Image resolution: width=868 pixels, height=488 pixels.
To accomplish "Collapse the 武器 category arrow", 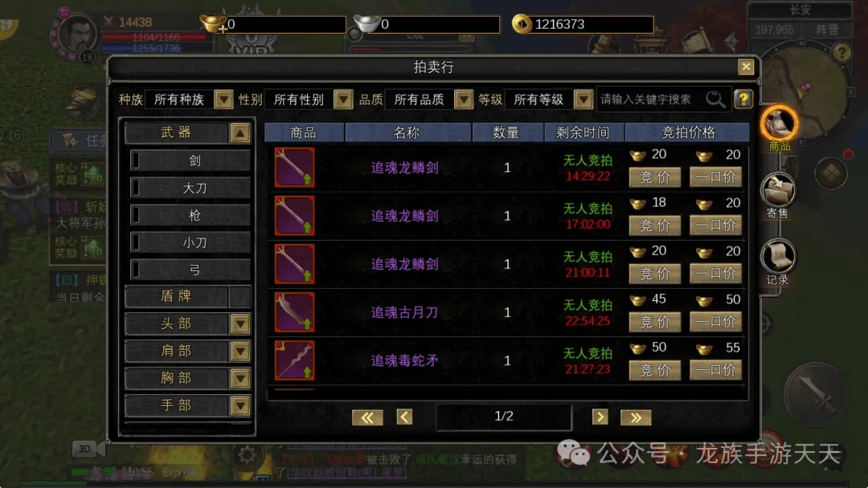I will tap(240, 133).
